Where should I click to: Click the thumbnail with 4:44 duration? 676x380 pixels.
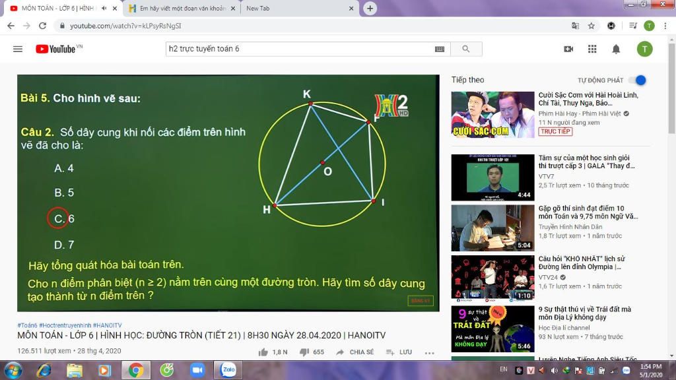[492, 177]
